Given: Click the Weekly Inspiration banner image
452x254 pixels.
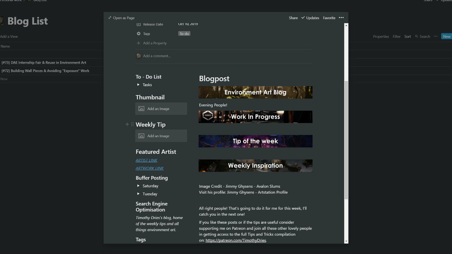Looking at the screenshot, I should coord(255,165).
